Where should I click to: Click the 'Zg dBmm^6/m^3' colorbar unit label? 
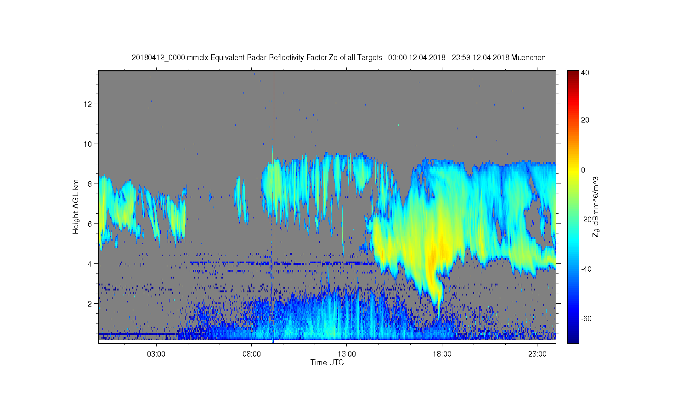coord(596,207)
